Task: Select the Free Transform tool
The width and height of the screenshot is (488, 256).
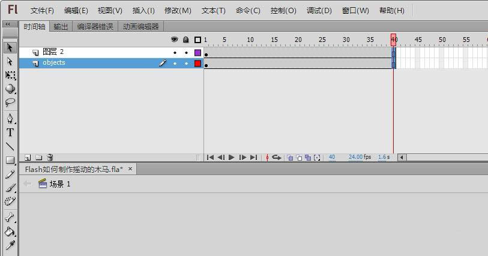Action: [x=10, y=75]
